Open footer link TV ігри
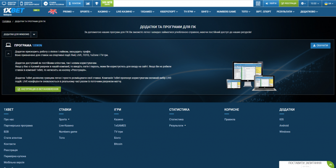336x168 pixels. click(x=118, y=132)
